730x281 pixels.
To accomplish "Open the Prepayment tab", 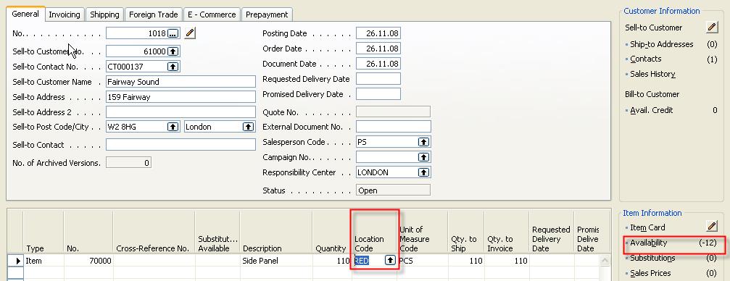I will pos(267,14).
